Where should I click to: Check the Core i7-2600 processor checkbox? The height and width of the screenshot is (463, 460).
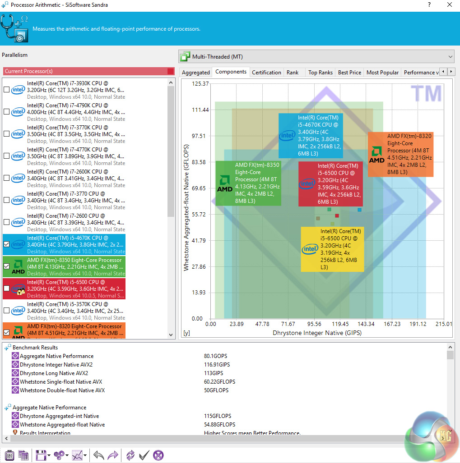tap(6, 222)
